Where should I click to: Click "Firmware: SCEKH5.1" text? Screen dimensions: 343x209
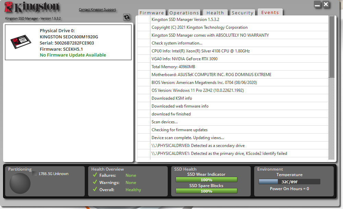pyautogui.click(x=61, y=49)
